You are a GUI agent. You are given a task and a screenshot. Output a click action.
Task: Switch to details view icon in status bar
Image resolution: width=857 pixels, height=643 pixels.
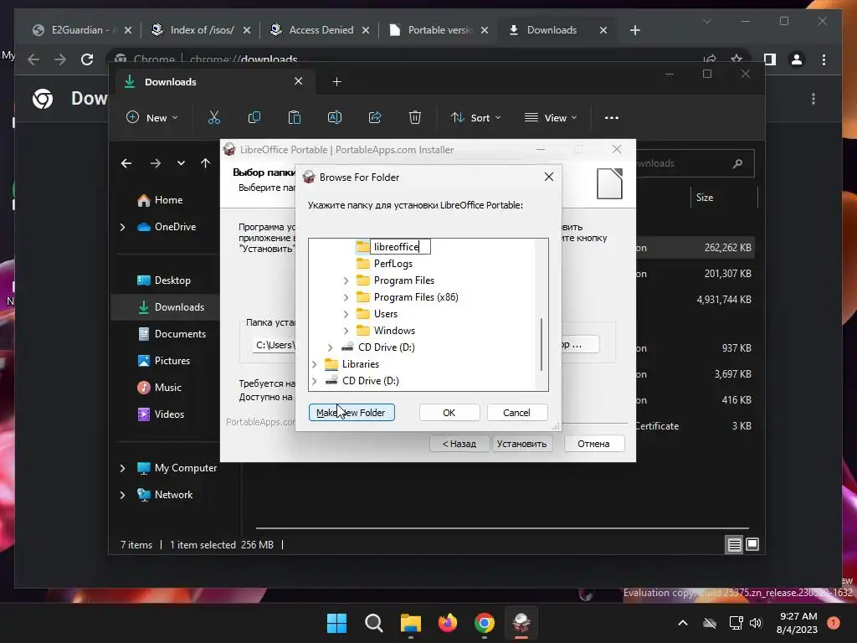click(x=734, y=544)
